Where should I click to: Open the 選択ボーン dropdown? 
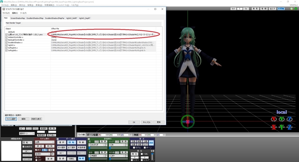(27, 133)
